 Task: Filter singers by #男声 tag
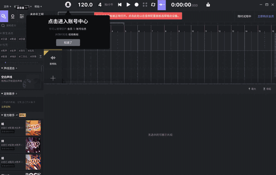4,51
